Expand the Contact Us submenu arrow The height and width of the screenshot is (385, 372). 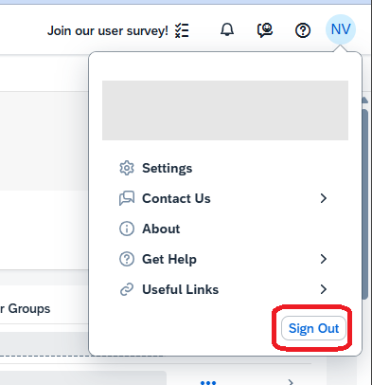(x=323, y=198)
